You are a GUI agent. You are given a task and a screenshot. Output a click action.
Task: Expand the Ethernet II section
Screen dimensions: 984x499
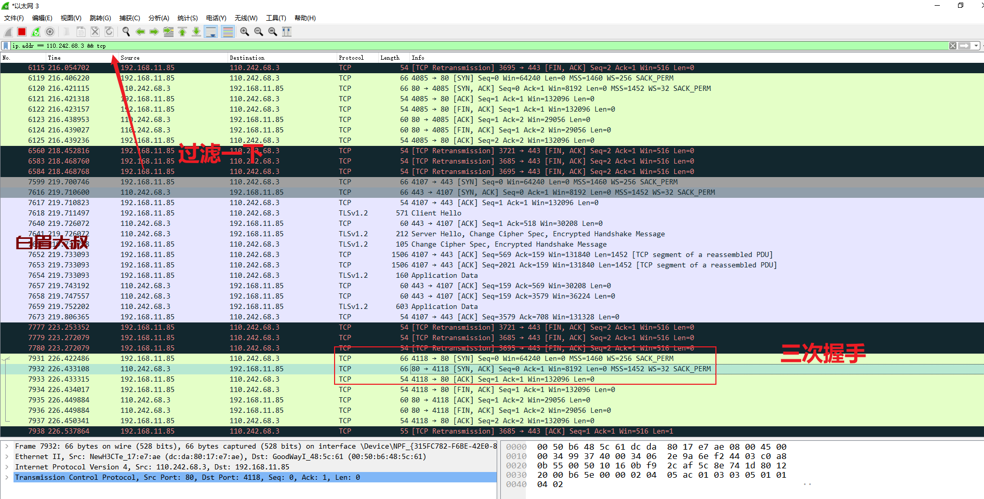pos(7,456)
